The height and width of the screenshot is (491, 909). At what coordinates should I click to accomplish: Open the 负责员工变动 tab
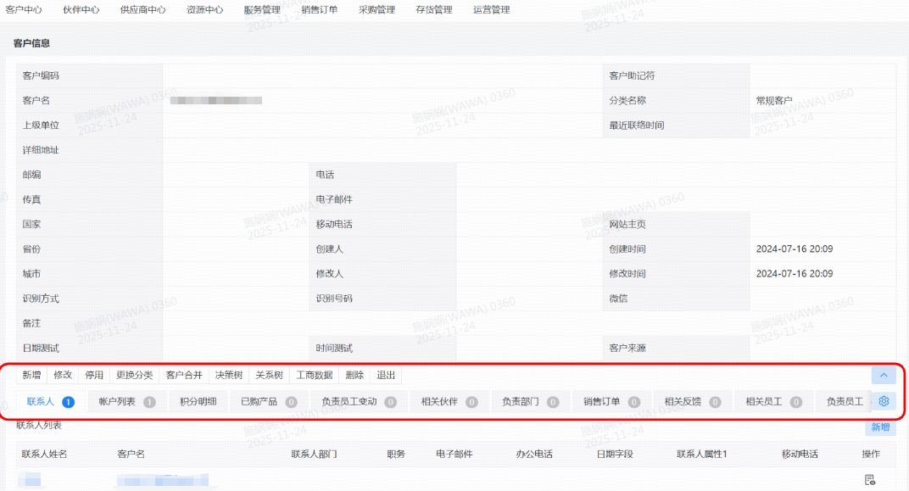349,401
